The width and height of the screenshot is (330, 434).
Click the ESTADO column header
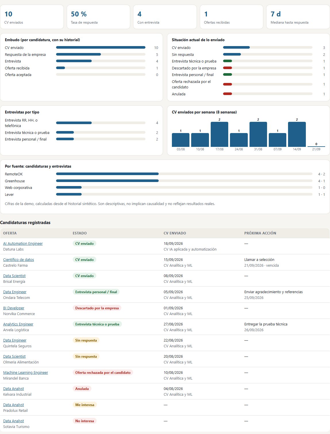tap(80, 233)
